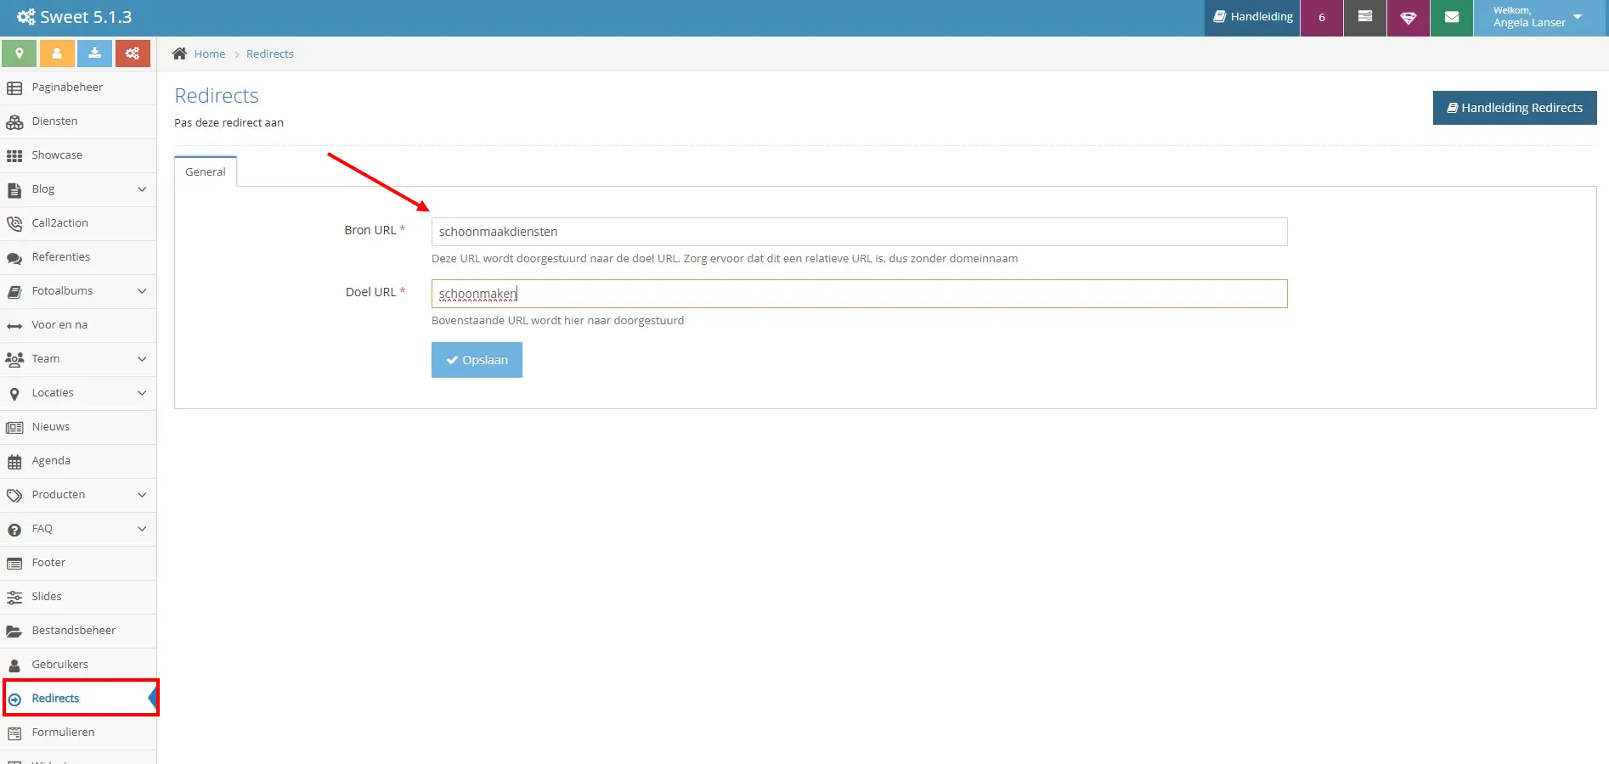Open Gebruikers in the sidebar
This screenshot has width=1609, height=764.
pos(78,665)
